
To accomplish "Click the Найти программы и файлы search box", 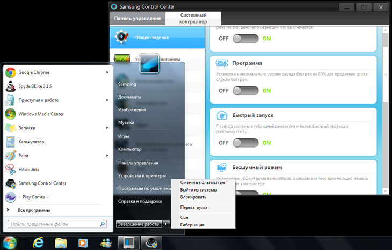I will (x=57, y=224).
